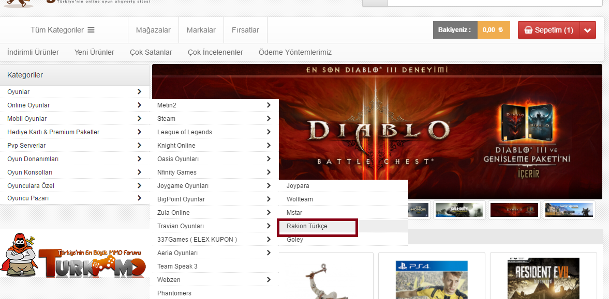
Task: View the Fırsatlar deals page
Action: click(x=245, y=30)
